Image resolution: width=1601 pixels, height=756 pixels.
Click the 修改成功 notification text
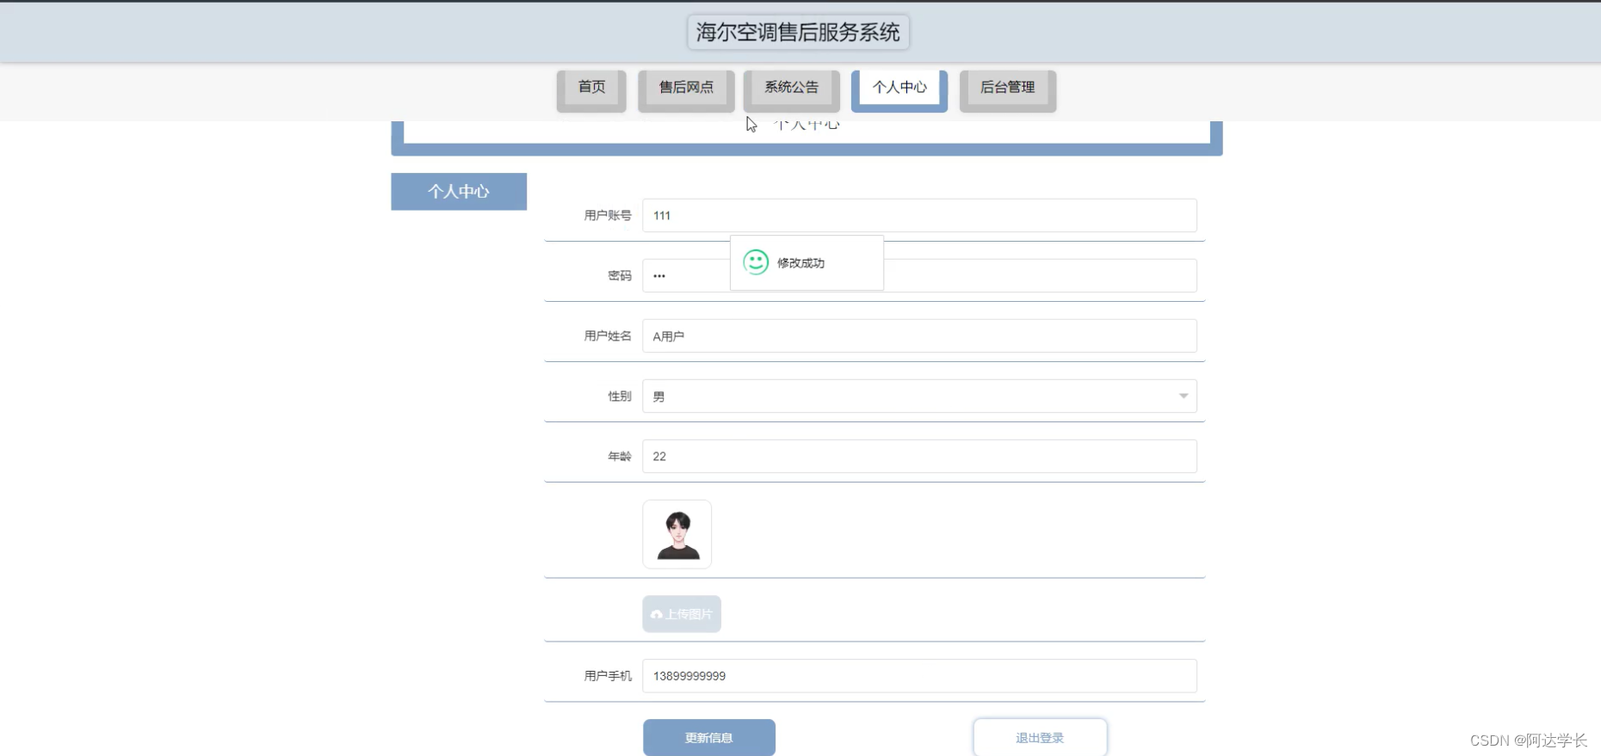tap(800, 263)
